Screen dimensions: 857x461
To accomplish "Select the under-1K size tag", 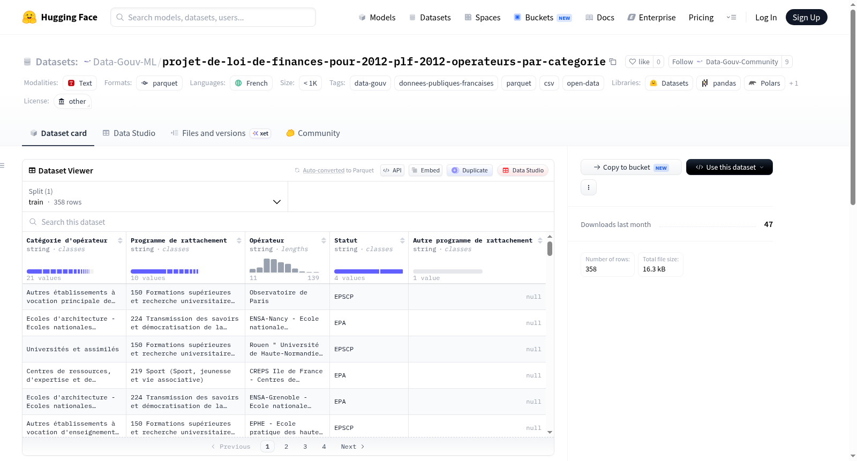I will (310, 83).
